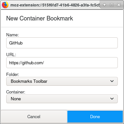Click the New Container Bookmark heading
The width and height of the screenshot is (124, 124).
40,18
